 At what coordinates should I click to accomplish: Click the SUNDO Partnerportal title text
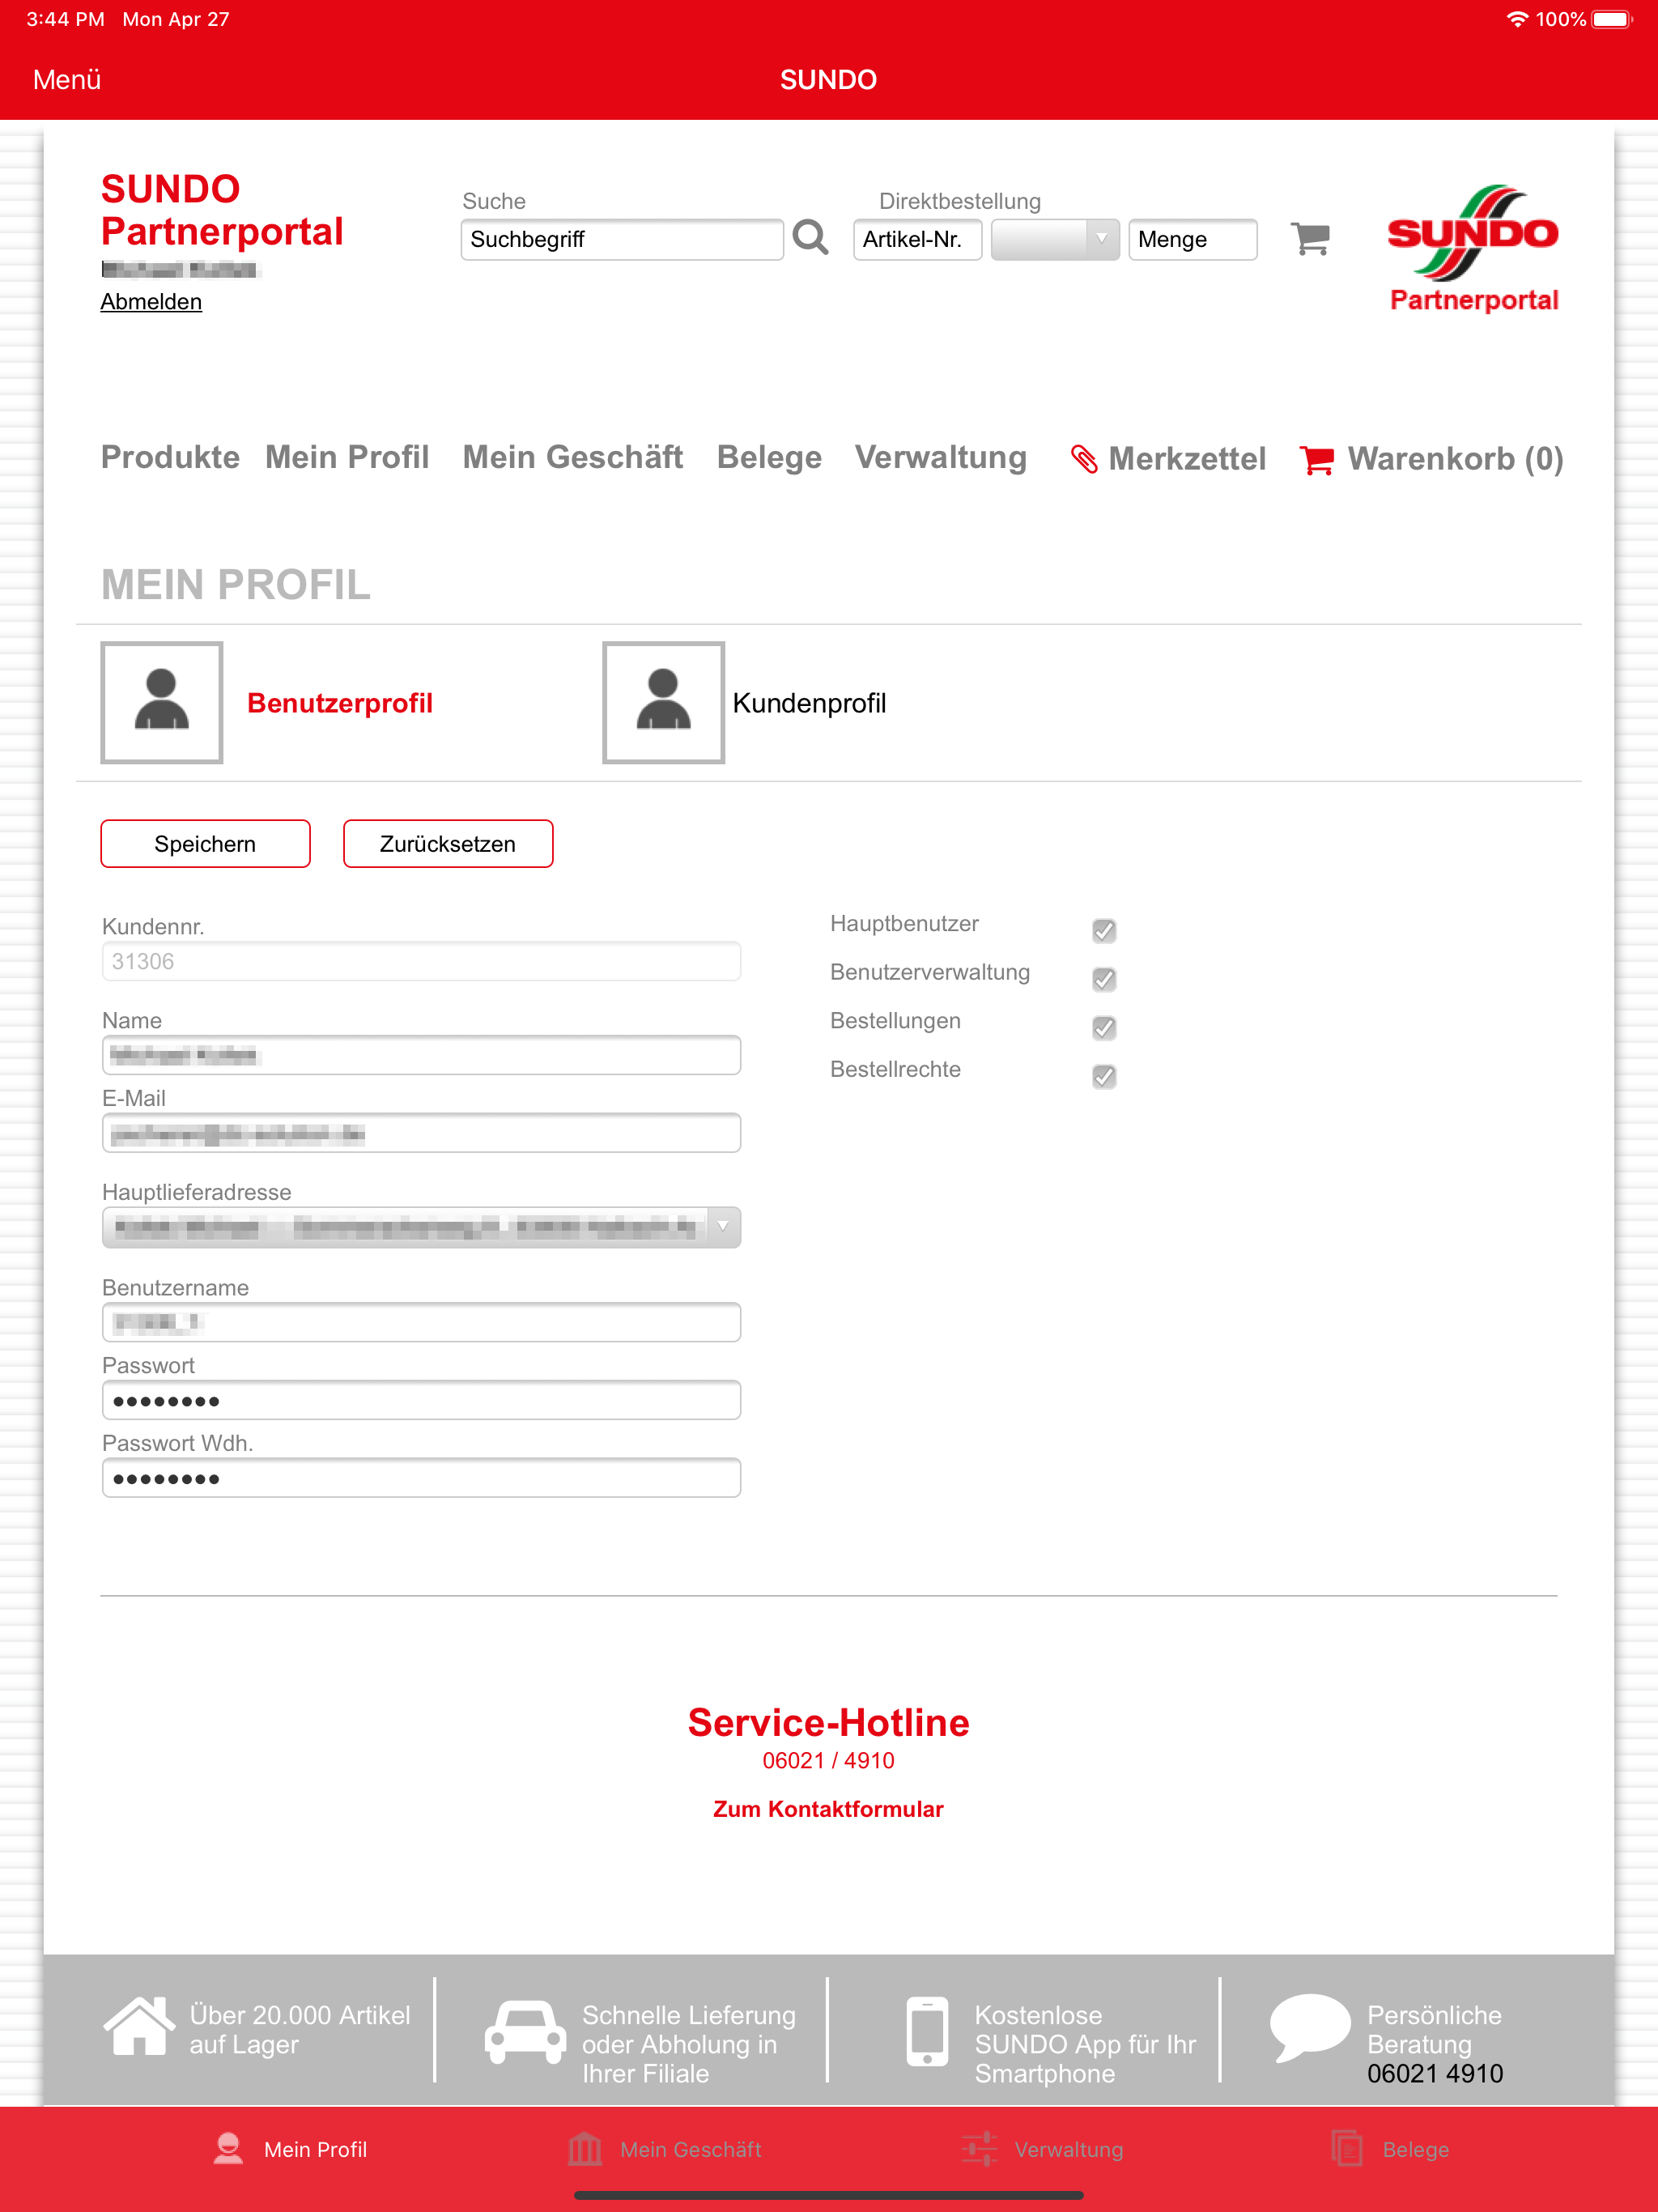click(x=222, y=210)
